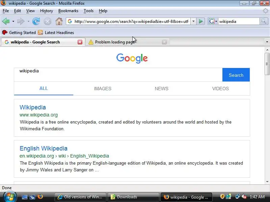
Task: Open the Getting Started bookmark
Action: click(x=19, y=32)
